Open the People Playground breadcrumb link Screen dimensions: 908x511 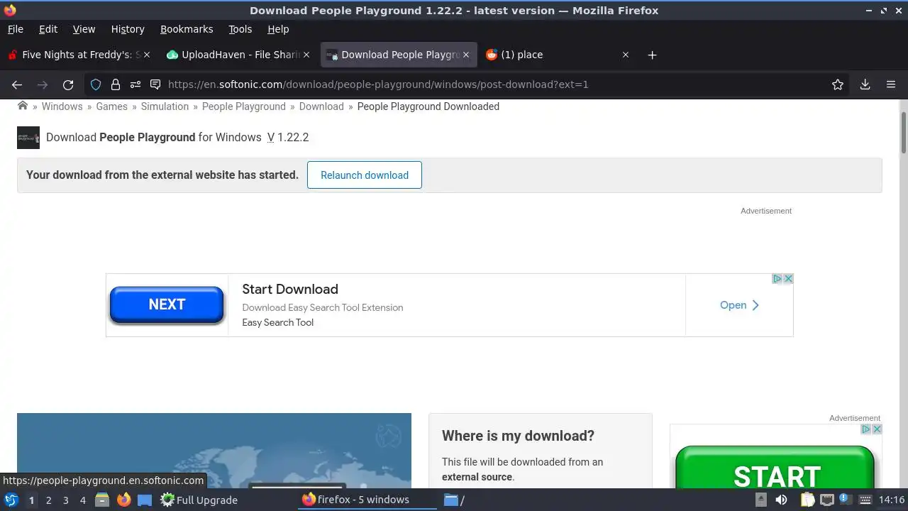point(244,106)
